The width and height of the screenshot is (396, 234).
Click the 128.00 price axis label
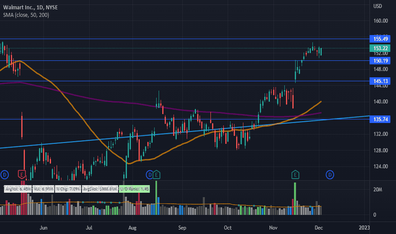tap(381, 151)
